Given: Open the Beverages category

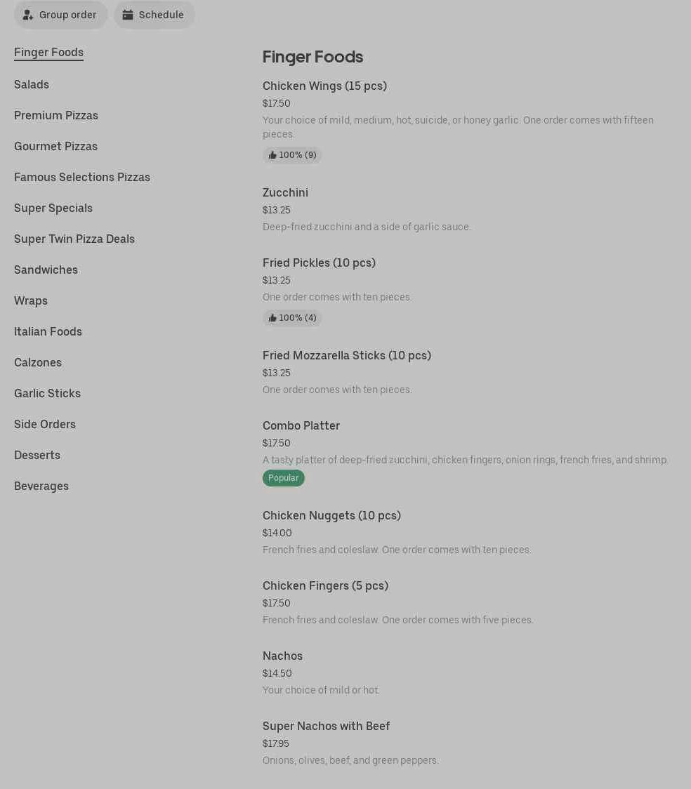Looking at the screenshot, I should (x=41, y=486).
